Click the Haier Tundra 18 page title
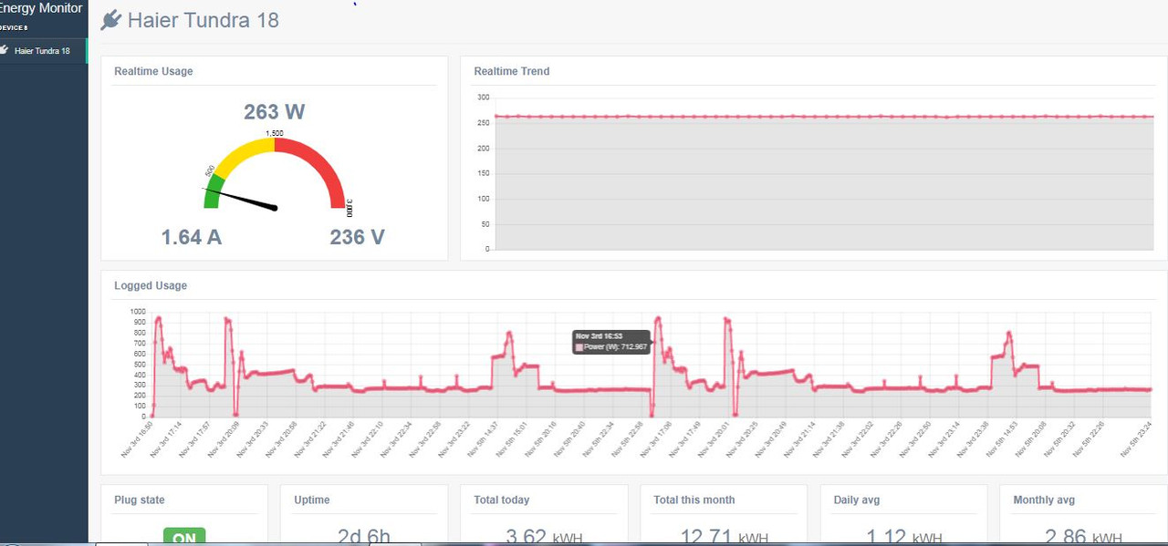Viewport: 1168px width, 546px height. pos(203,20)
